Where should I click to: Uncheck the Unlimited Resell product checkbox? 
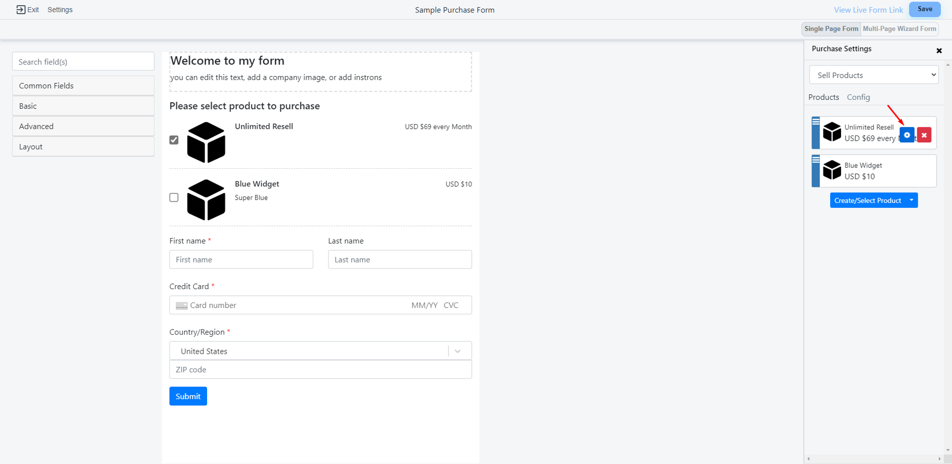(x=174, y=140)
